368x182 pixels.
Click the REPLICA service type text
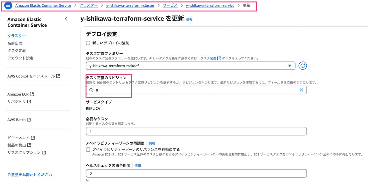point(93,109)
